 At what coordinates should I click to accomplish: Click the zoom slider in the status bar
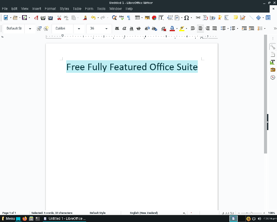251,213
